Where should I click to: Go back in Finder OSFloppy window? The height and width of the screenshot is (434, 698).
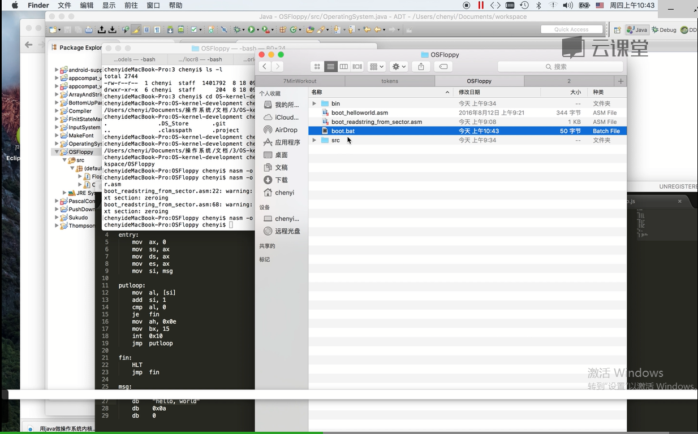pos(265,67)
